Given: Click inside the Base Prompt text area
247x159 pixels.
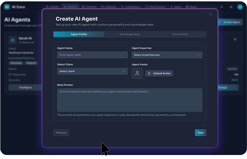Looking at the screenshot, I should click(130, 100).
